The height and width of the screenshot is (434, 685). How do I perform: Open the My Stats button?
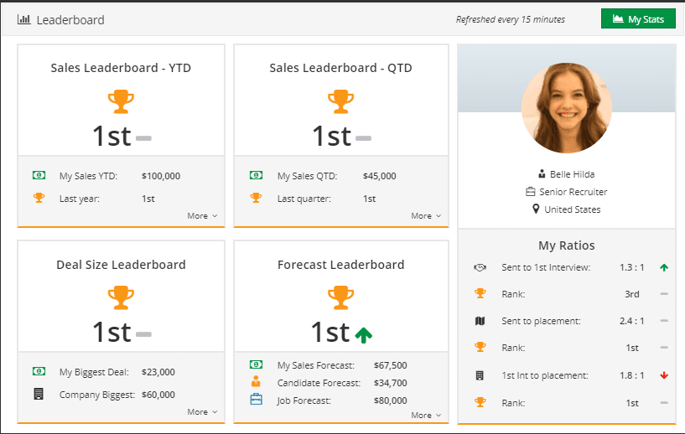point(637,18)
